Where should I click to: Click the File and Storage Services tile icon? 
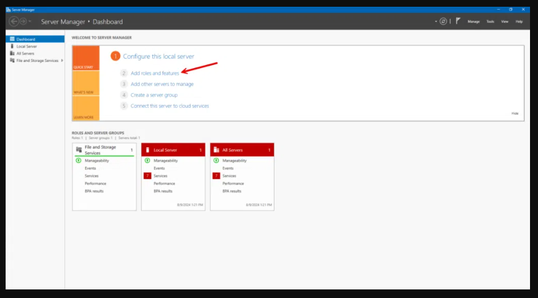[79, 150]
